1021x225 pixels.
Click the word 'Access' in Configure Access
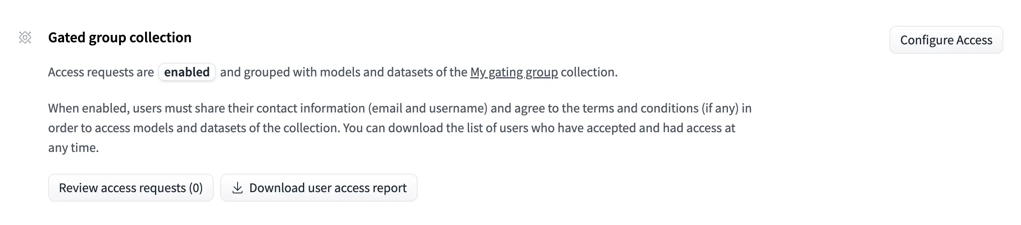pyautogui.click(x=974, y=40)
